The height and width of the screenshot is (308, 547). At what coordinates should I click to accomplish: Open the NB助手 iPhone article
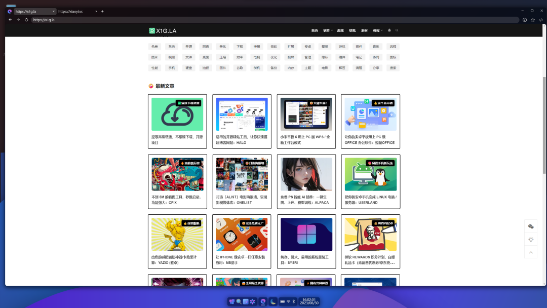(x=242, y=241)
